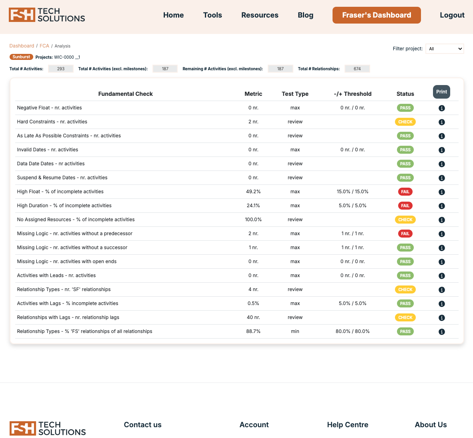
Task: Open Fraser's Dashboard
Action: tap(377, 15)
